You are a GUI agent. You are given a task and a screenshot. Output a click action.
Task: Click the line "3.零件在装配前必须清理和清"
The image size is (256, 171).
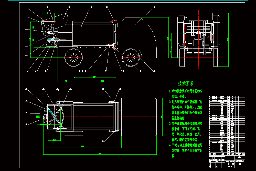(186, 123)
